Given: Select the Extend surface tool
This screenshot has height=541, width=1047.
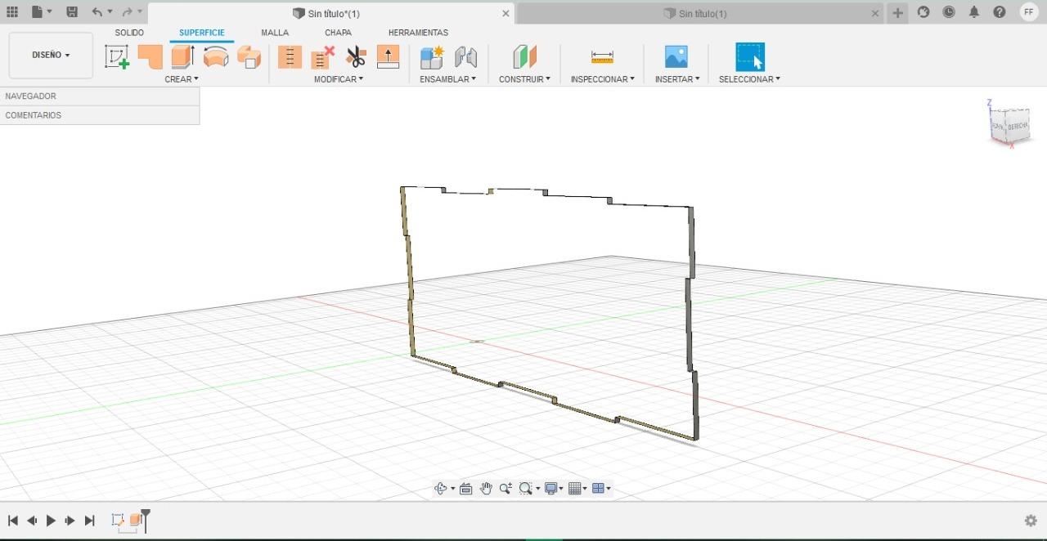Looking at the screenshot, I should point(388,56).
